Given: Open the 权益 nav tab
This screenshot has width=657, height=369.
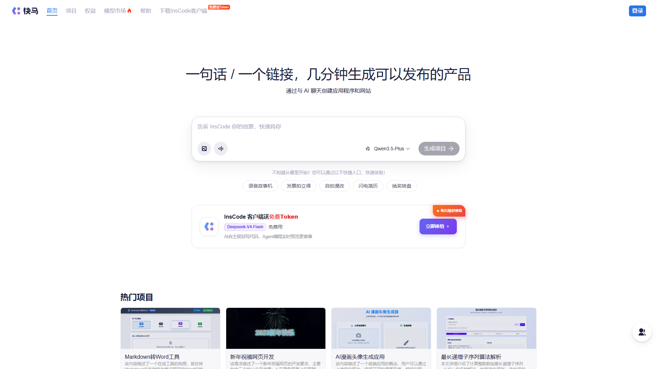Looking at the screenshot, I should [90, 11].
